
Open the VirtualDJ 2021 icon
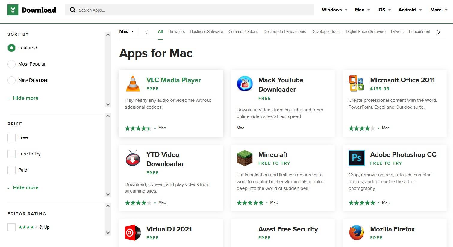(x=133, y=233)
